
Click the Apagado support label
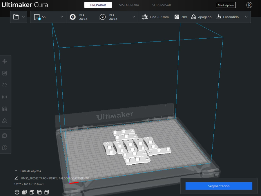point(205,17)
